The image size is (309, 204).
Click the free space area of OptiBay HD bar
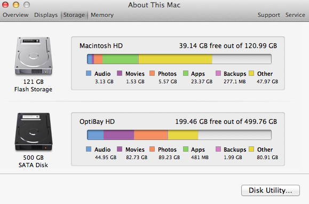[x=234, y=135]
